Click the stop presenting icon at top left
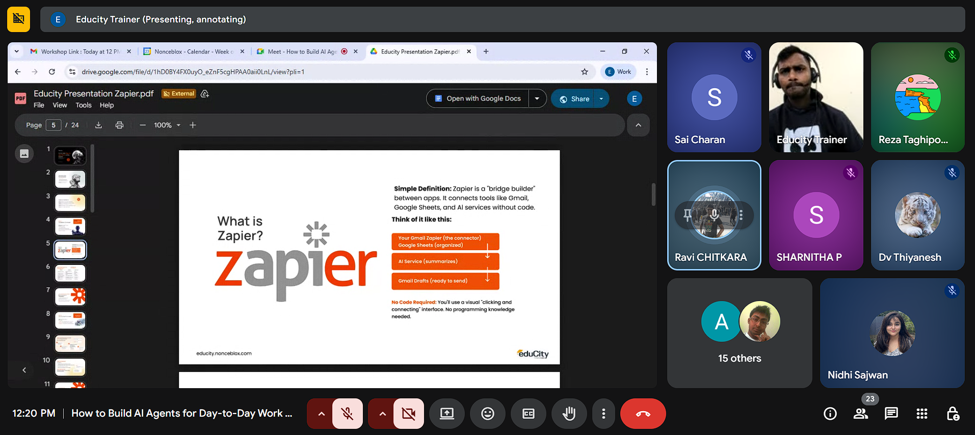This screenshot has height=435, width=975. click(19, 19)
